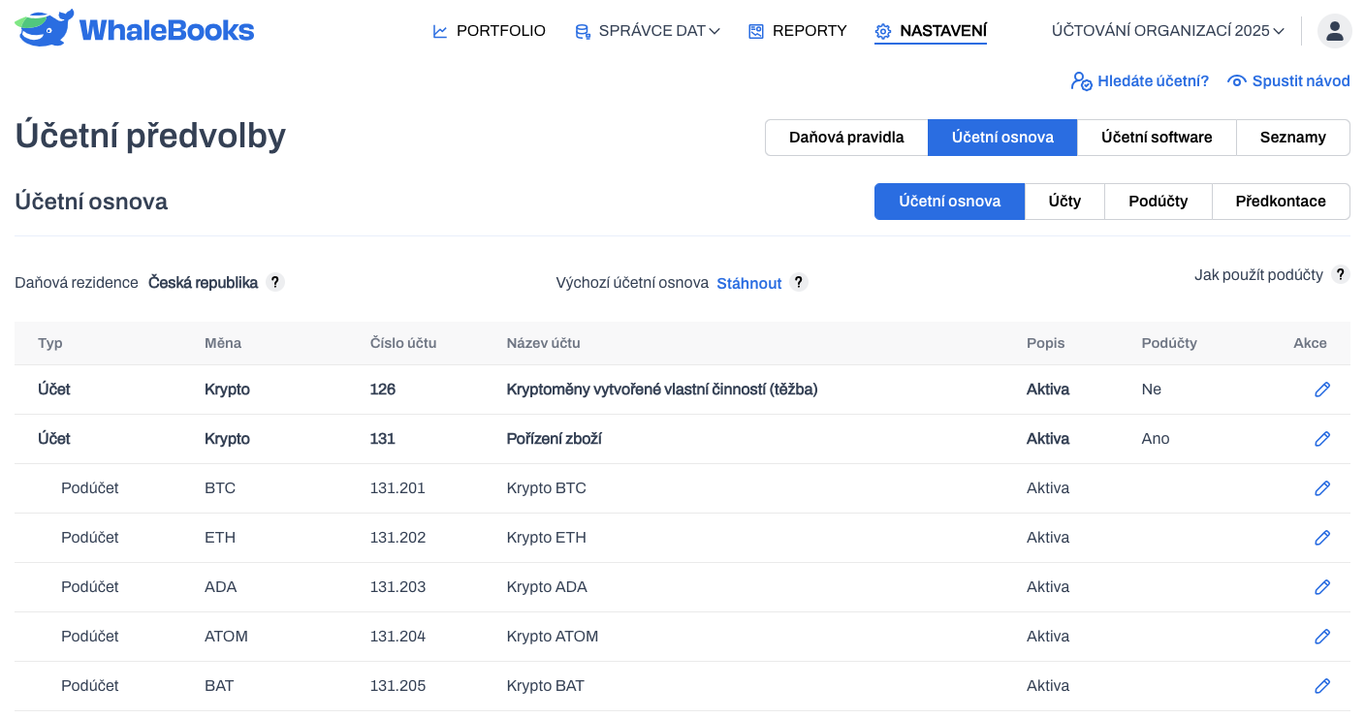The image size is (1365, 718).
Task: Click the Krypto ETH name cell
Action: (x=546, y=538)
